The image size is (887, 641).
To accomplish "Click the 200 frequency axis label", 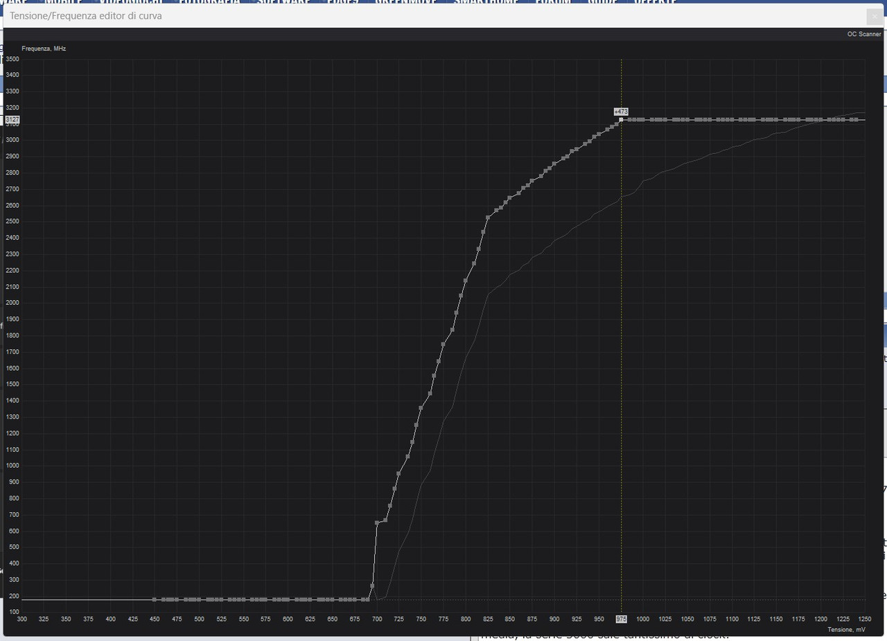I will [14, 596].
